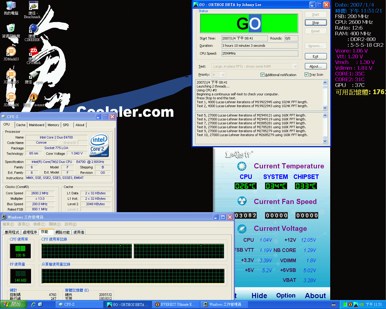Click the Exit button in ORTHOS
Viewport: 386px width, 309px height.
[316, 56]
